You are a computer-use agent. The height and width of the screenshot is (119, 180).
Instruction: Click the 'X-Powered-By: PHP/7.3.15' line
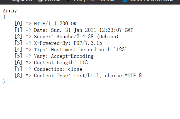[68, 43]
